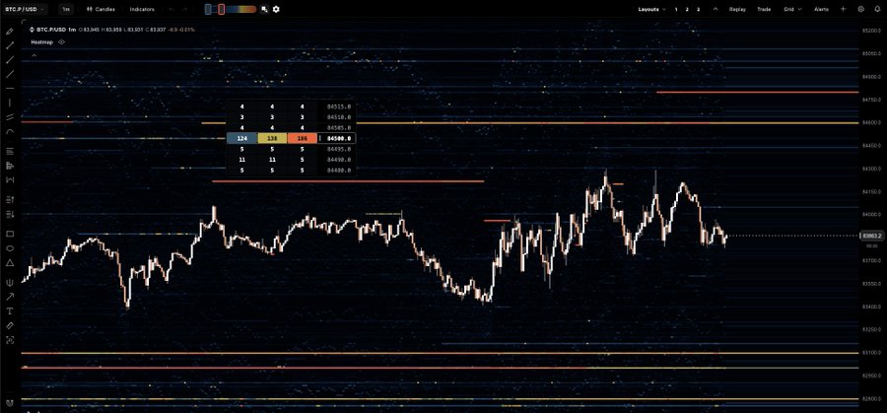This screenshot has height=413, width=887.
Task: Click the 85200.0 price axis label
Action: click(870, 31)
